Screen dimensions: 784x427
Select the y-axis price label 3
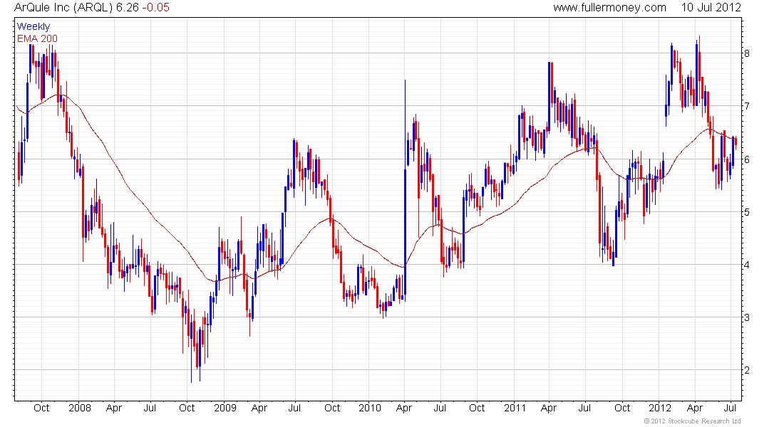tap(747, 317)
